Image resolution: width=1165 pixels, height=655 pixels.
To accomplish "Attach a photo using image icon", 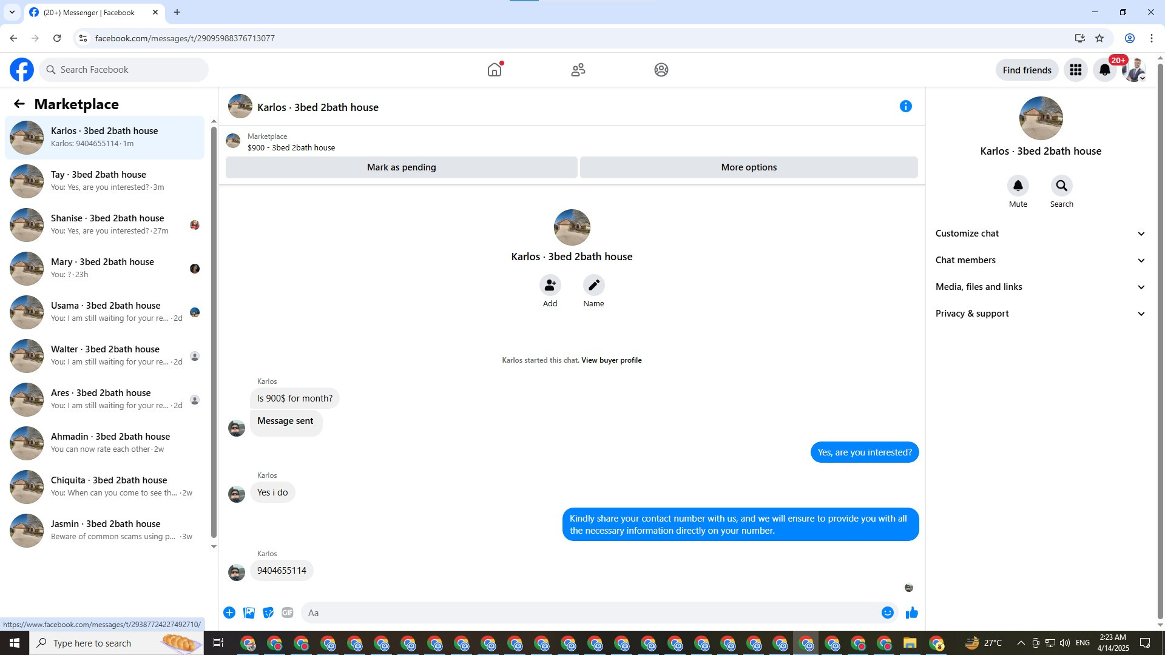I will pos(249,613).
